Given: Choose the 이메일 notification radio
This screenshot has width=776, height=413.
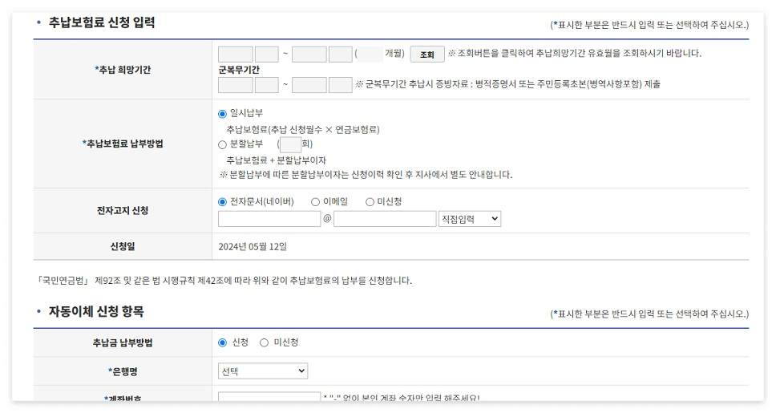Looking at the screenshot, I should (x=315, y=202).
